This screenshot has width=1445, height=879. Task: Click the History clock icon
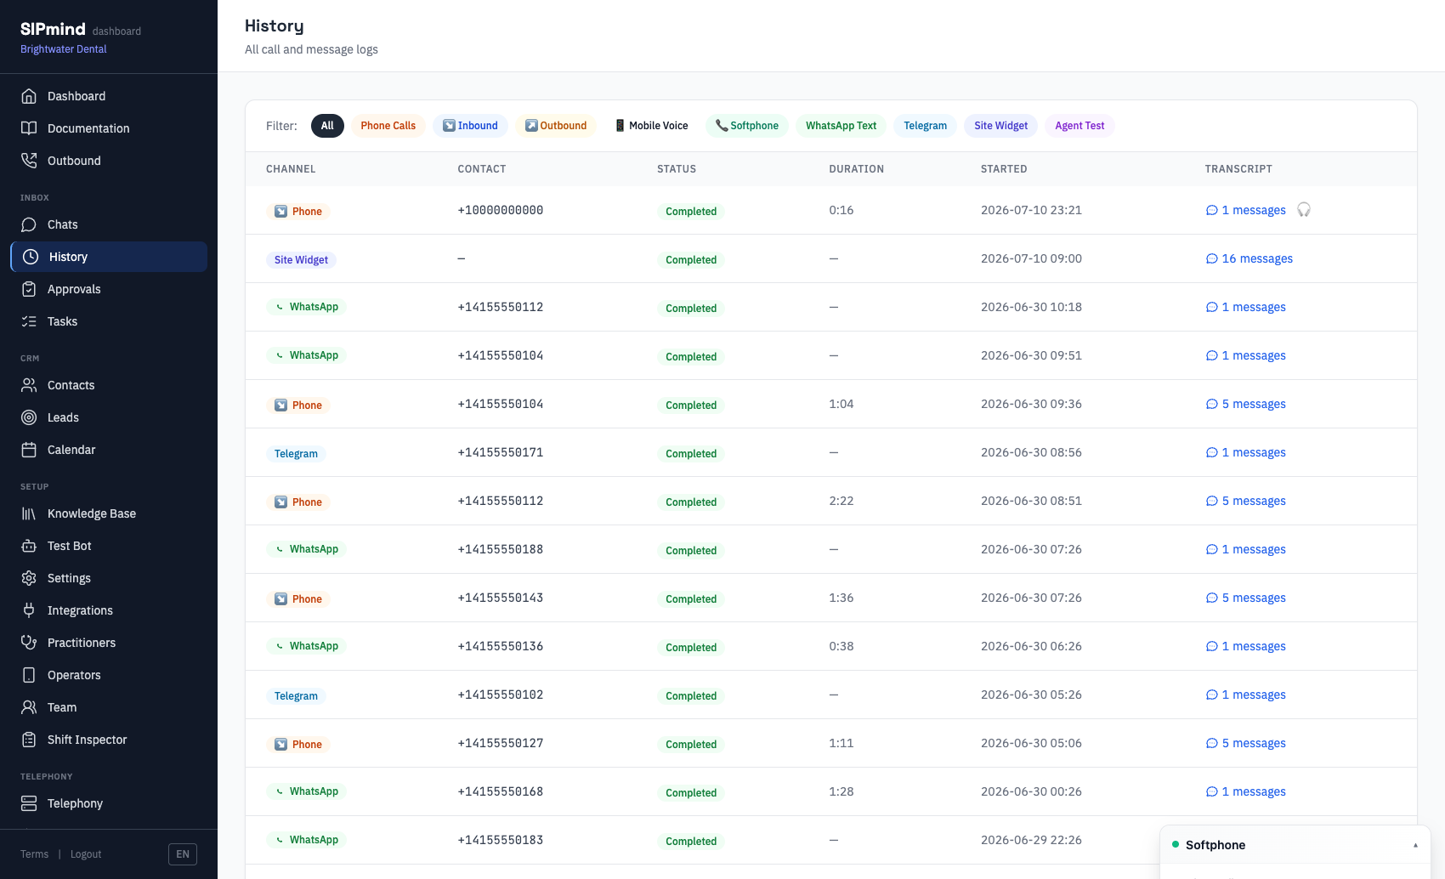pyautogui.click(x=31, y=257)
